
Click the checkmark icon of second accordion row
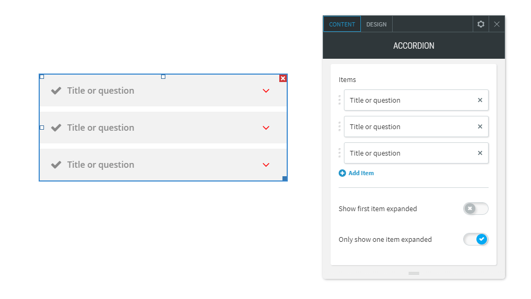(x=56, y=128)
